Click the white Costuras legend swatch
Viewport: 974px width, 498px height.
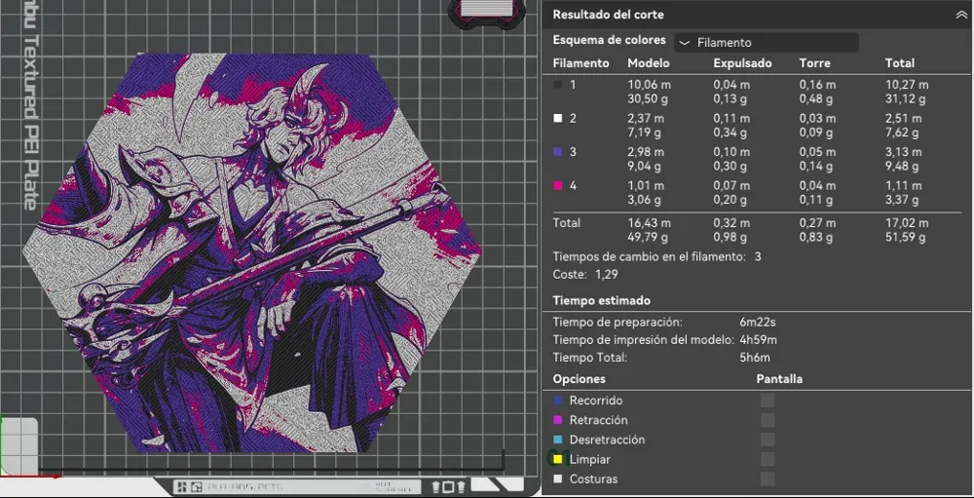[x=558, y=479]
